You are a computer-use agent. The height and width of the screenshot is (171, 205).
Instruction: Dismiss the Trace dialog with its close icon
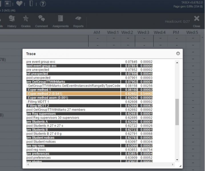[178, 53]
